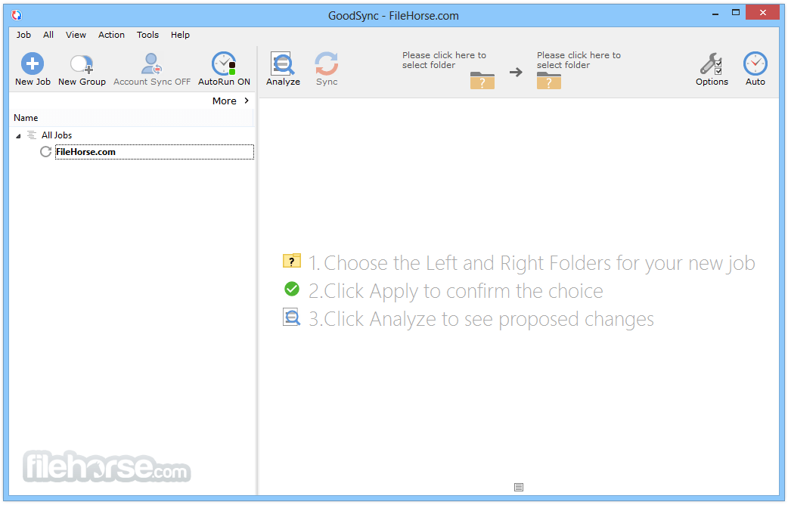
Task: Open Options wrench icon
Action: click(711, 64)
